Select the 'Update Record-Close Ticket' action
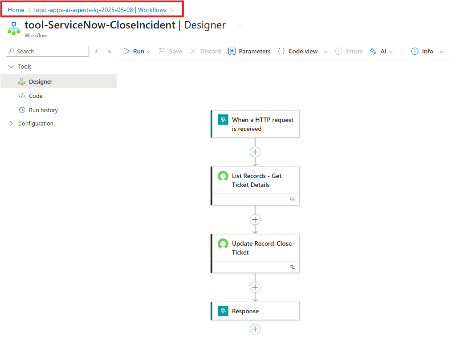 [255, 253]
